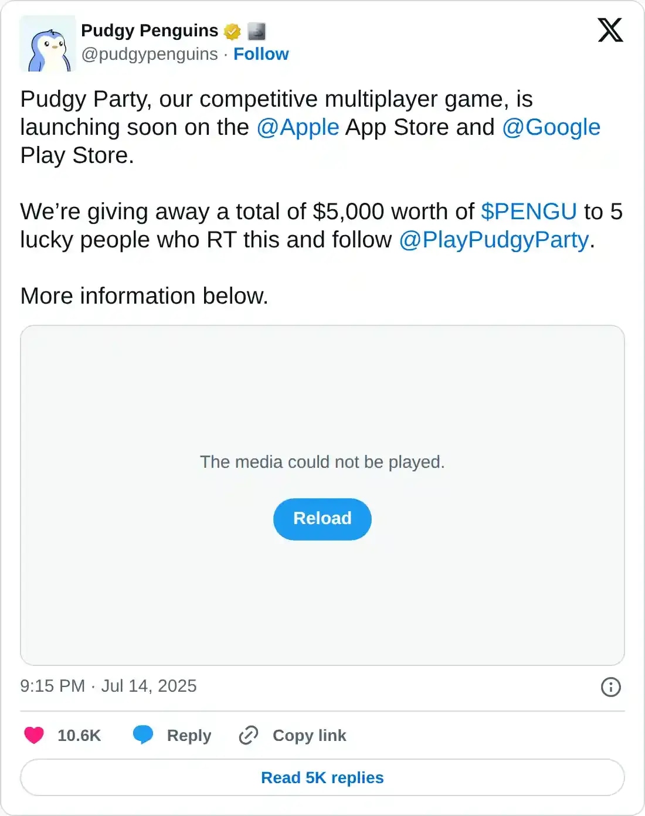Open the @pudgypenguins handle

pyautogui.click(x=150, y=54)
